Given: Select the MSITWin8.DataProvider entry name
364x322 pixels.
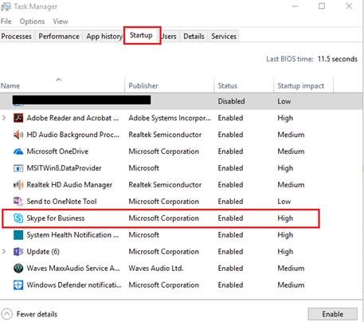Looking at the screenshot, I should click(64, 168).
